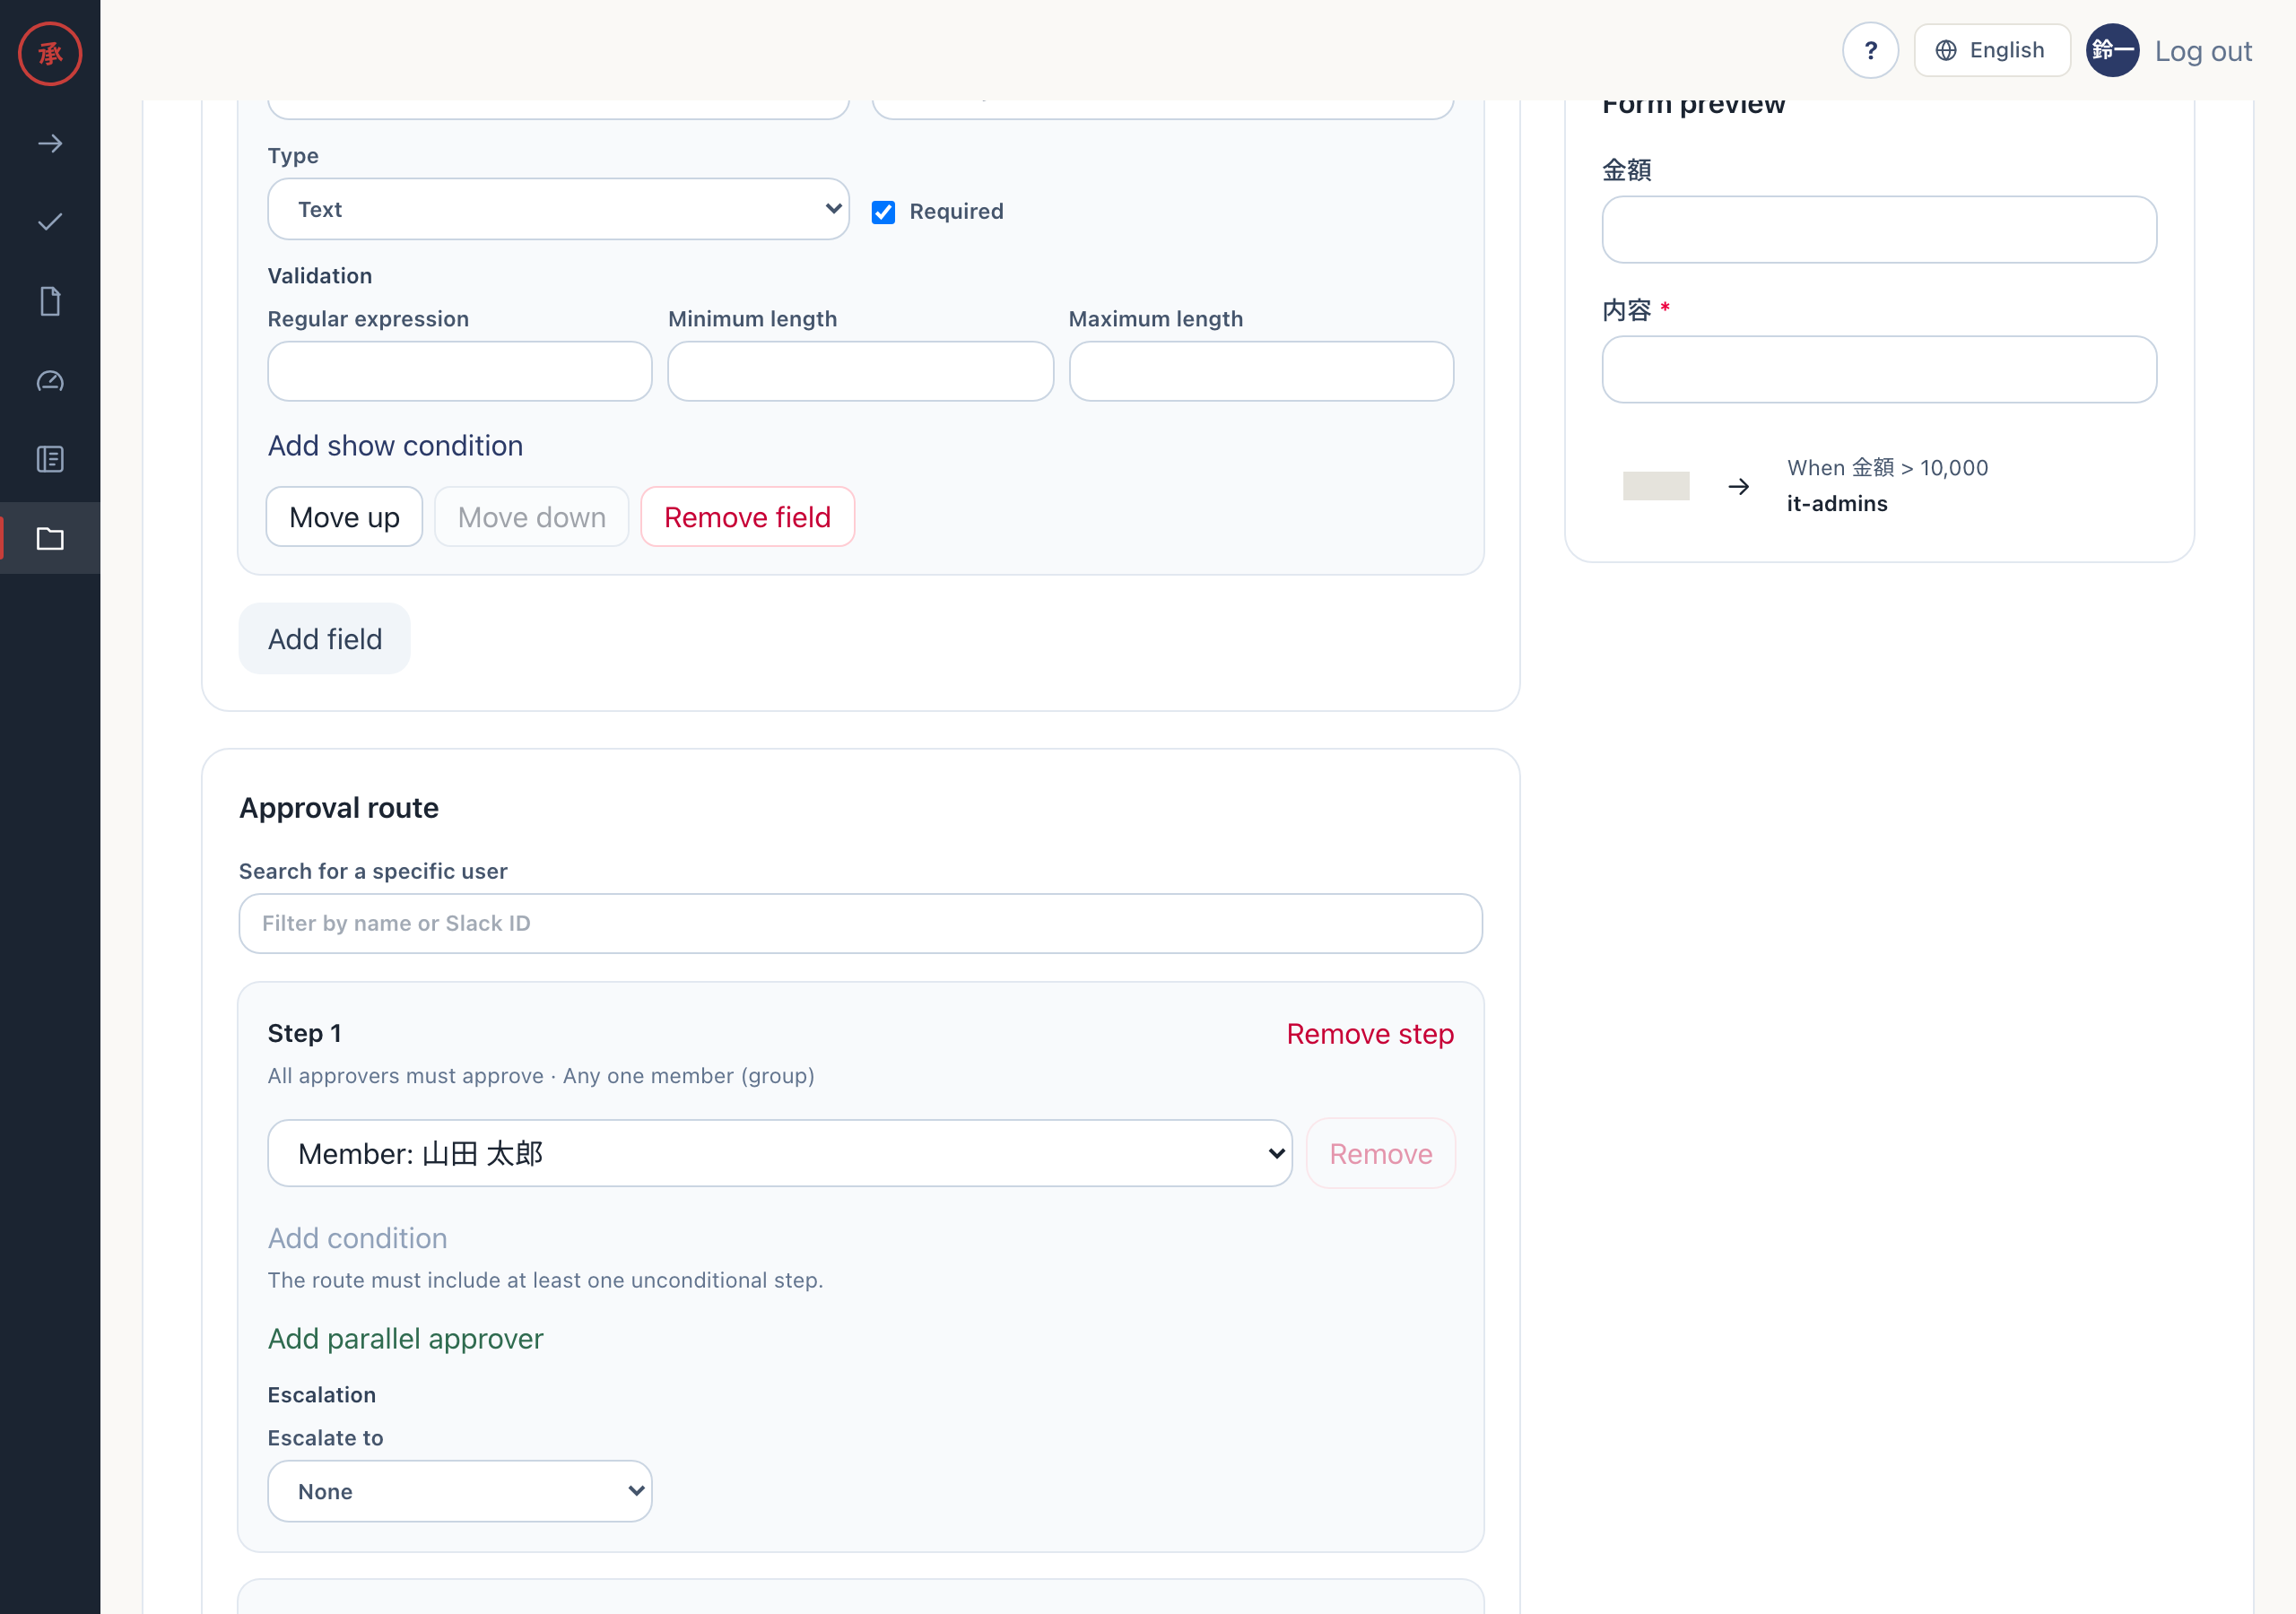Toggle the Required checkbox

pos(883,212)
